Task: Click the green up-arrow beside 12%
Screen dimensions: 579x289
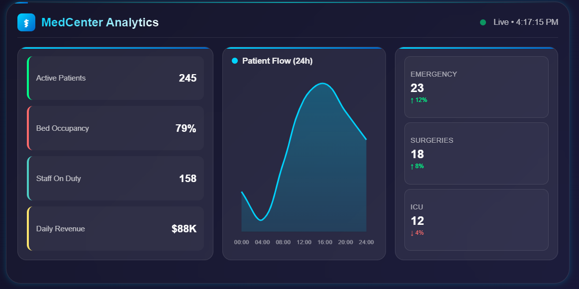Action: (x=411, y=99)
